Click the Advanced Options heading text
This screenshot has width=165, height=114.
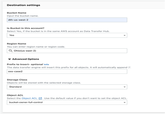(26, 59)
